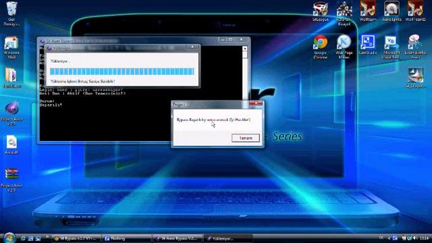The width and height of the screenshot is (432, 243).
Task: Open the Windows Start menu orb
Action: (x=9, y=238)
